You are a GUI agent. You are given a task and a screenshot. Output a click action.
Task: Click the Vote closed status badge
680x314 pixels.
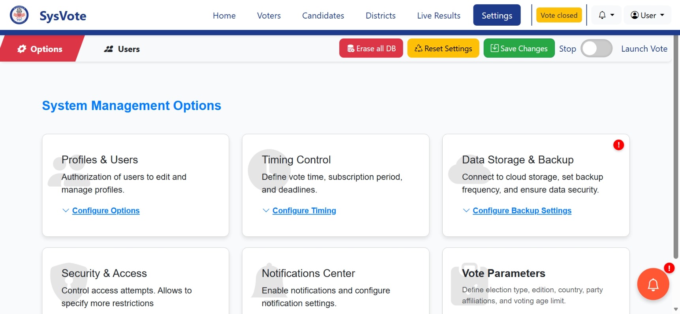point(559,15)
